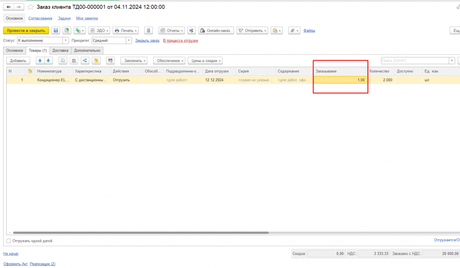Viewport: 460px width, 268px height.
Task: Click the yellow selection icon in goods toolbar
Action: point(96,61)
